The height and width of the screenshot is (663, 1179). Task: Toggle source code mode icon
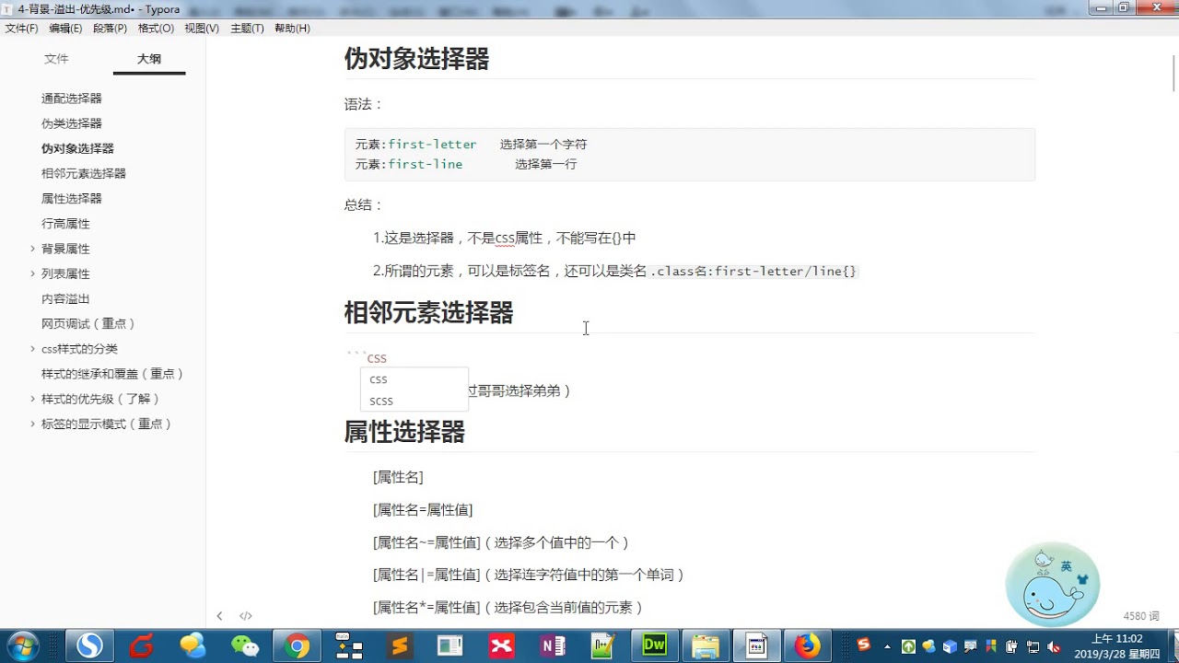(246, 616)
